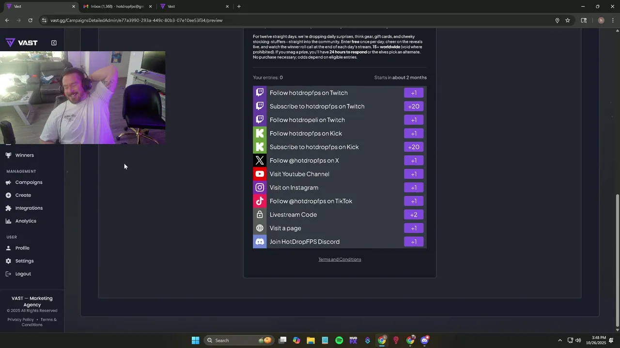Click +1 for Follow hotdropfps on Kick
Viewport: 620px width, 348px height.
click(414, 133)
